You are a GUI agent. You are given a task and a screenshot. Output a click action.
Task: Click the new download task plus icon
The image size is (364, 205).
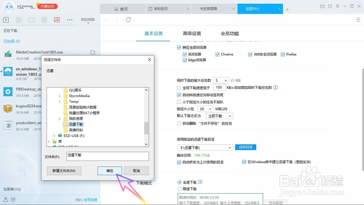(6, 20)
